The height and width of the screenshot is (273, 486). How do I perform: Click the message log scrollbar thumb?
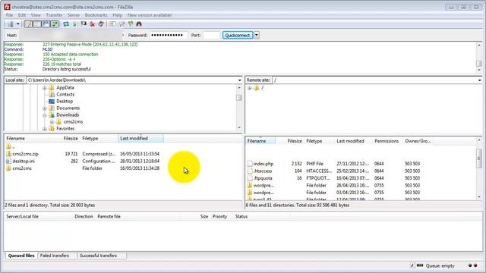[479, 64]
